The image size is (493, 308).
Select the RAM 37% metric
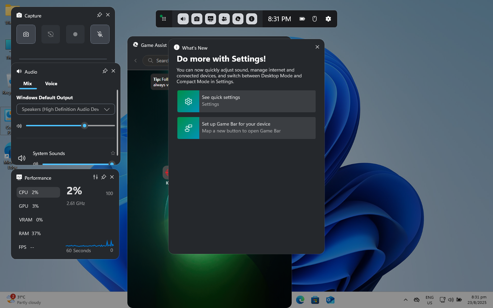(38, 233)
